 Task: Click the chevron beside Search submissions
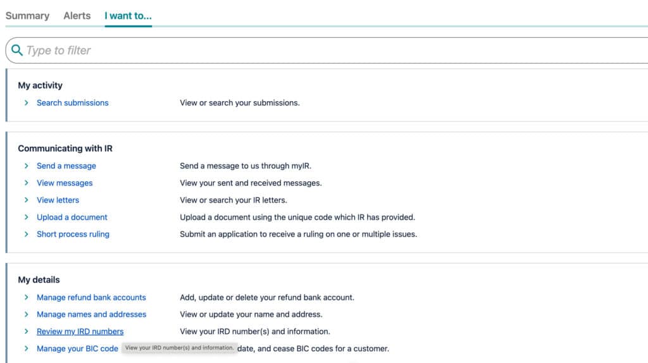(27, 103)
